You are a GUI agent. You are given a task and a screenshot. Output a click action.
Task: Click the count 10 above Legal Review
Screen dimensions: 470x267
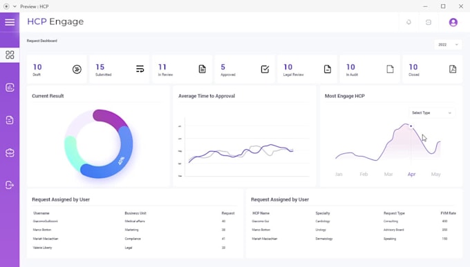288,67
